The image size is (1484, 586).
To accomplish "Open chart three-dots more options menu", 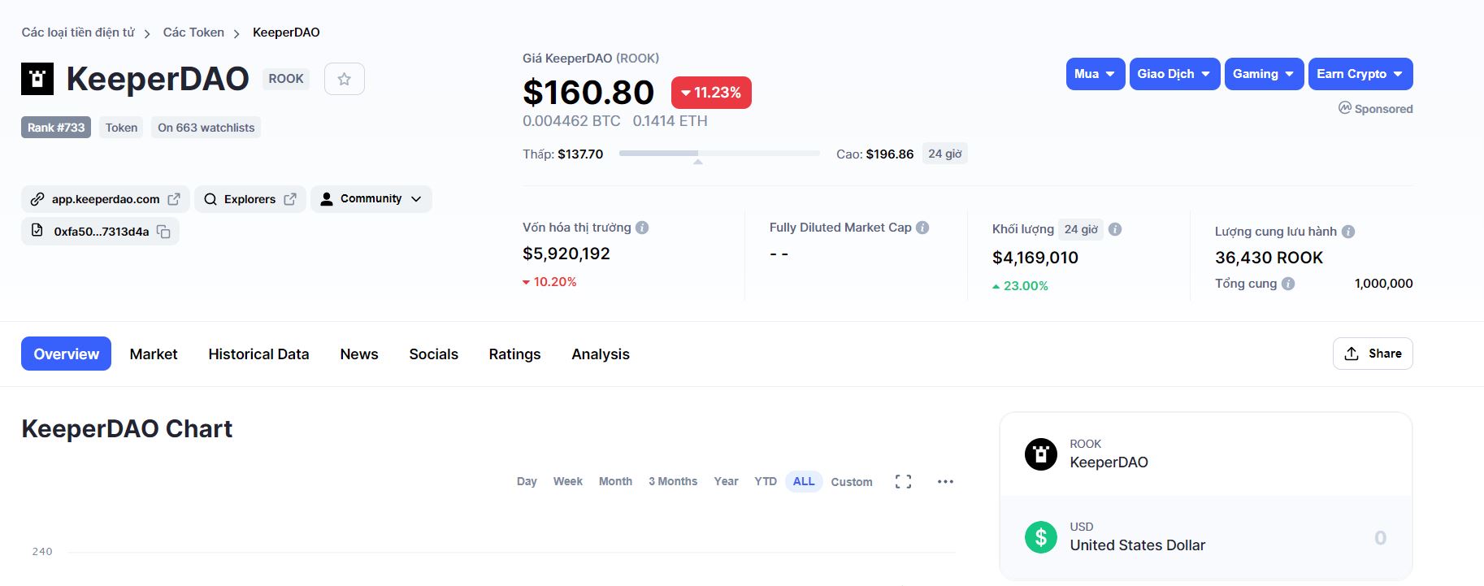I will point(945,482).
